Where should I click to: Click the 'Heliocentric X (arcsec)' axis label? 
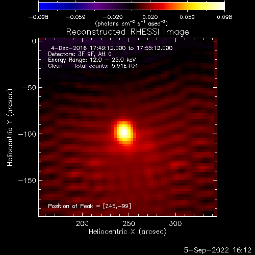[x=127, y=232]
